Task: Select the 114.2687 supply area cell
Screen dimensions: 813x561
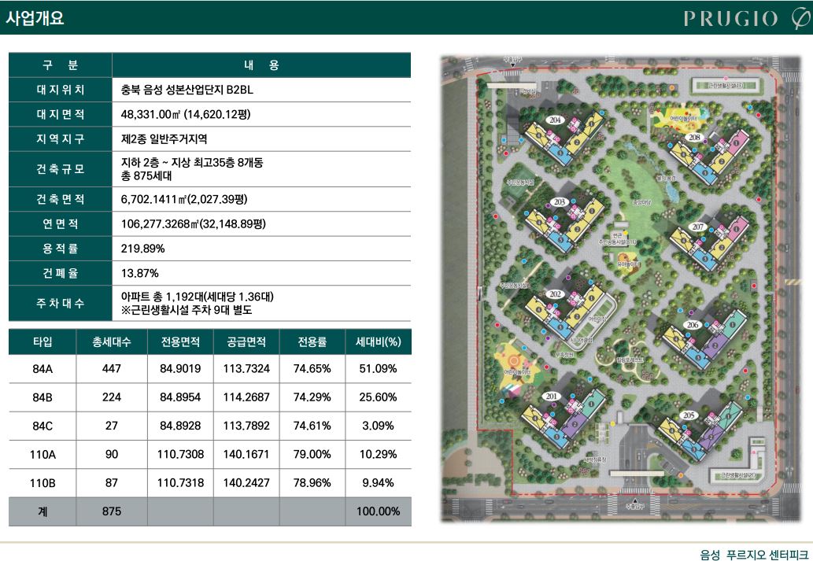Action: (x=246, y=397)
